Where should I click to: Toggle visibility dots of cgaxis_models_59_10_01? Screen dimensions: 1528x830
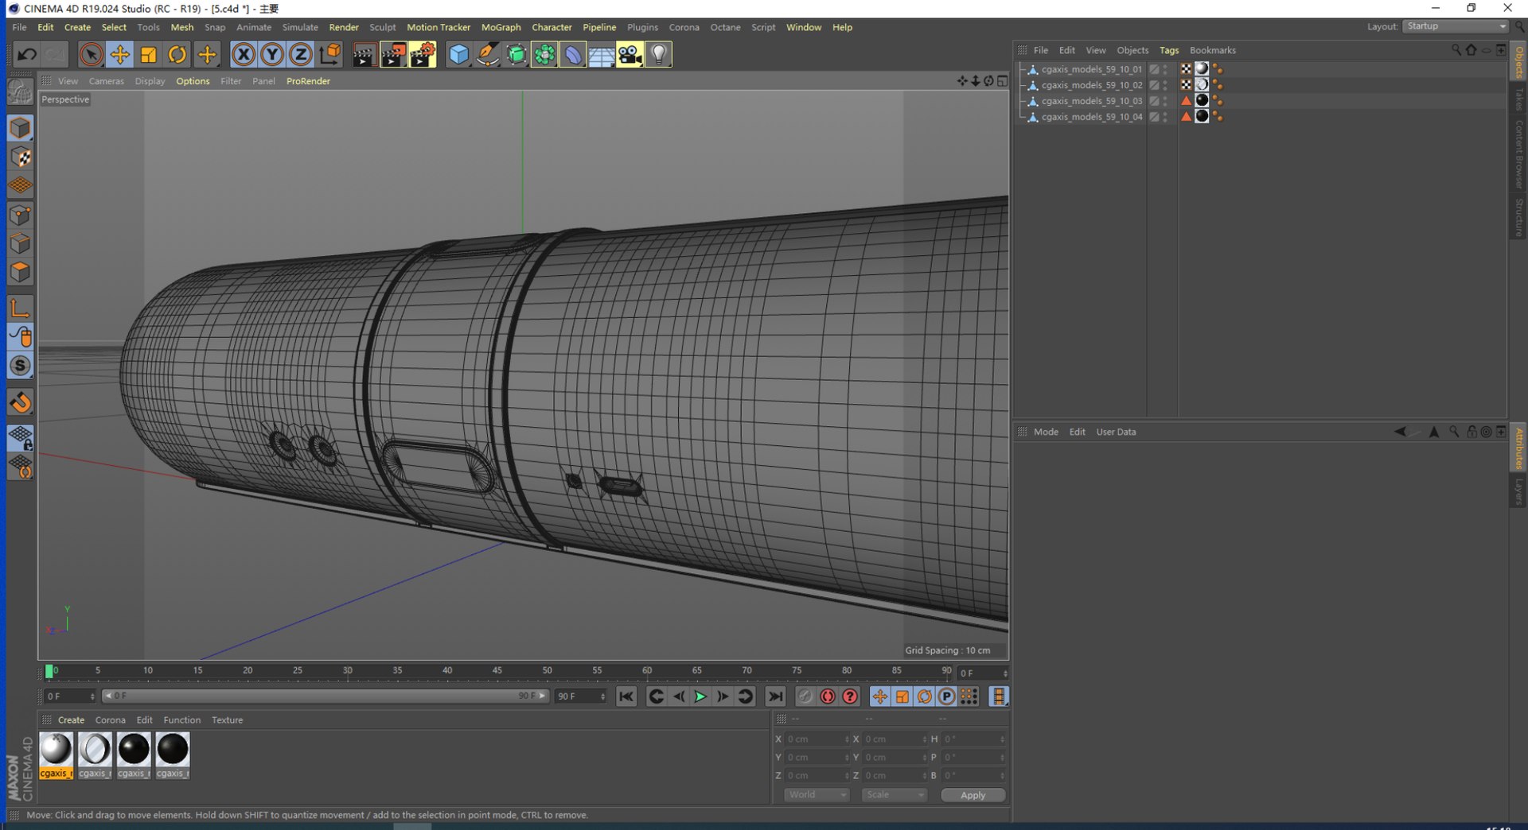point(1165,69)
